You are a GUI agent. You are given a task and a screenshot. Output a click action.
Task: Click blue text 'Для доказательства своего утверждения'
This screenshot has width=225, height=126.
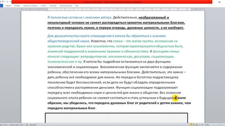click(79, 36)
